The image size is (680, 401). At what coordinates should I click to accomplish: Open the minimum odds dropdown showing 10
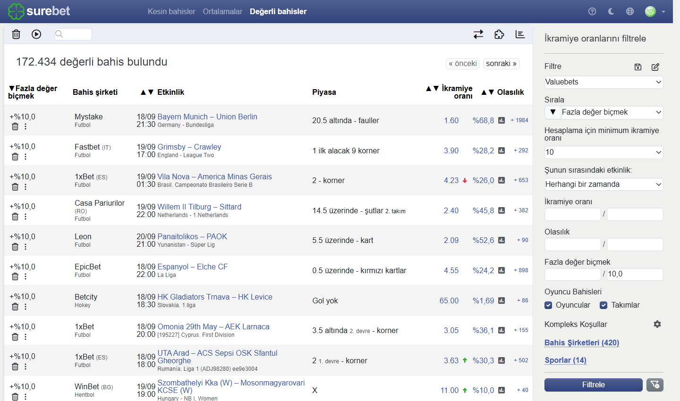603,152
